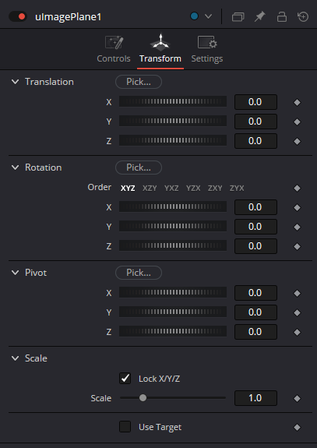Screen dimensions: 317x448
Task: Click the Translation Y value field
Action: coord(255,122)
